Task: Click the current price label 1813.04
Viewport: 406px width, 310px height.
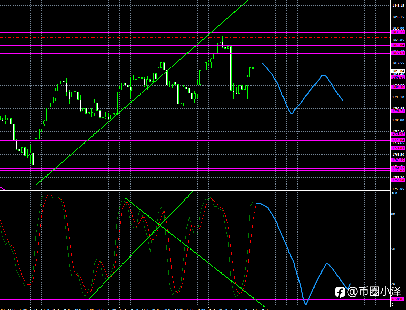Action: (398, 71)
